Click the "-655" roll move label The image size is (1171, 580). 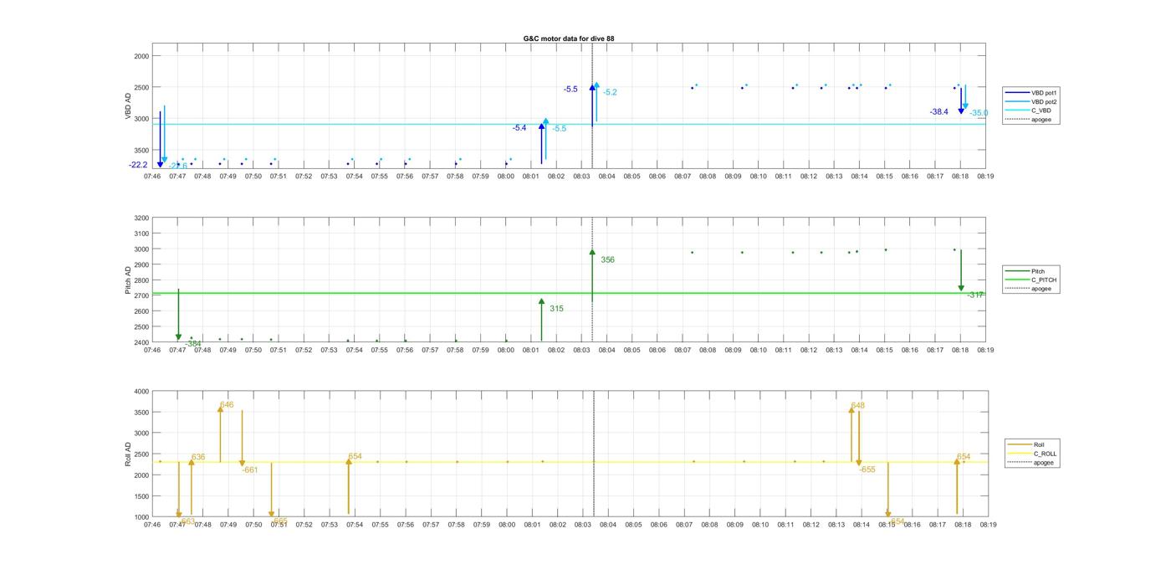point(867,470)
